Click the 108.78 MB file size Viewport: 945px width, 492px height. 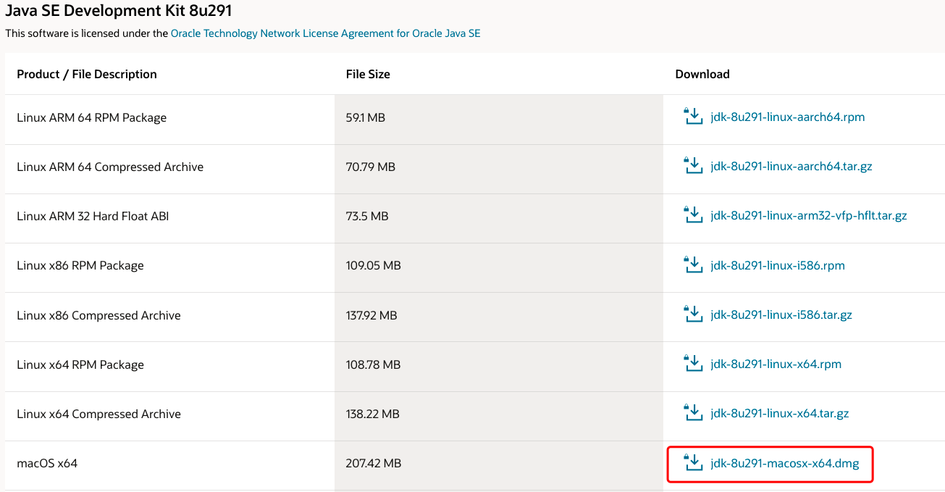(x=373, y=364)
